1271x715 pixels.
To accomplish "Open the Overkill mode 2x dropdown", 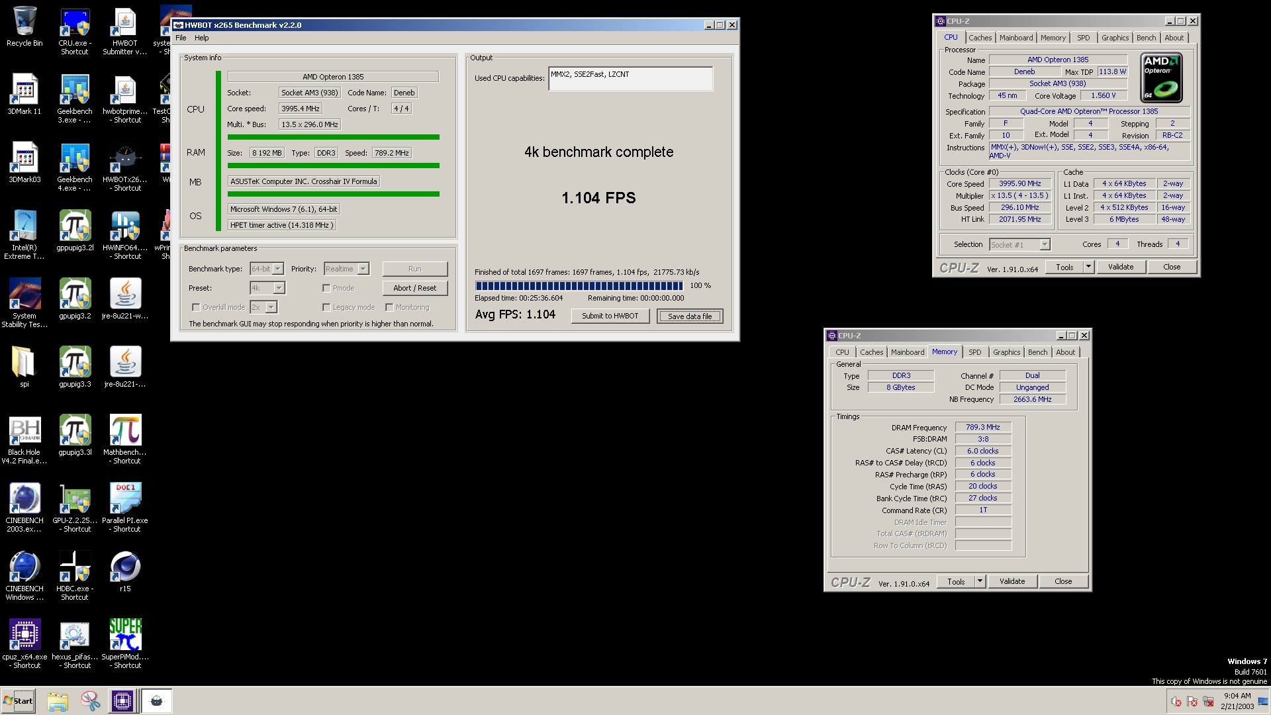I will click(263, 307).
